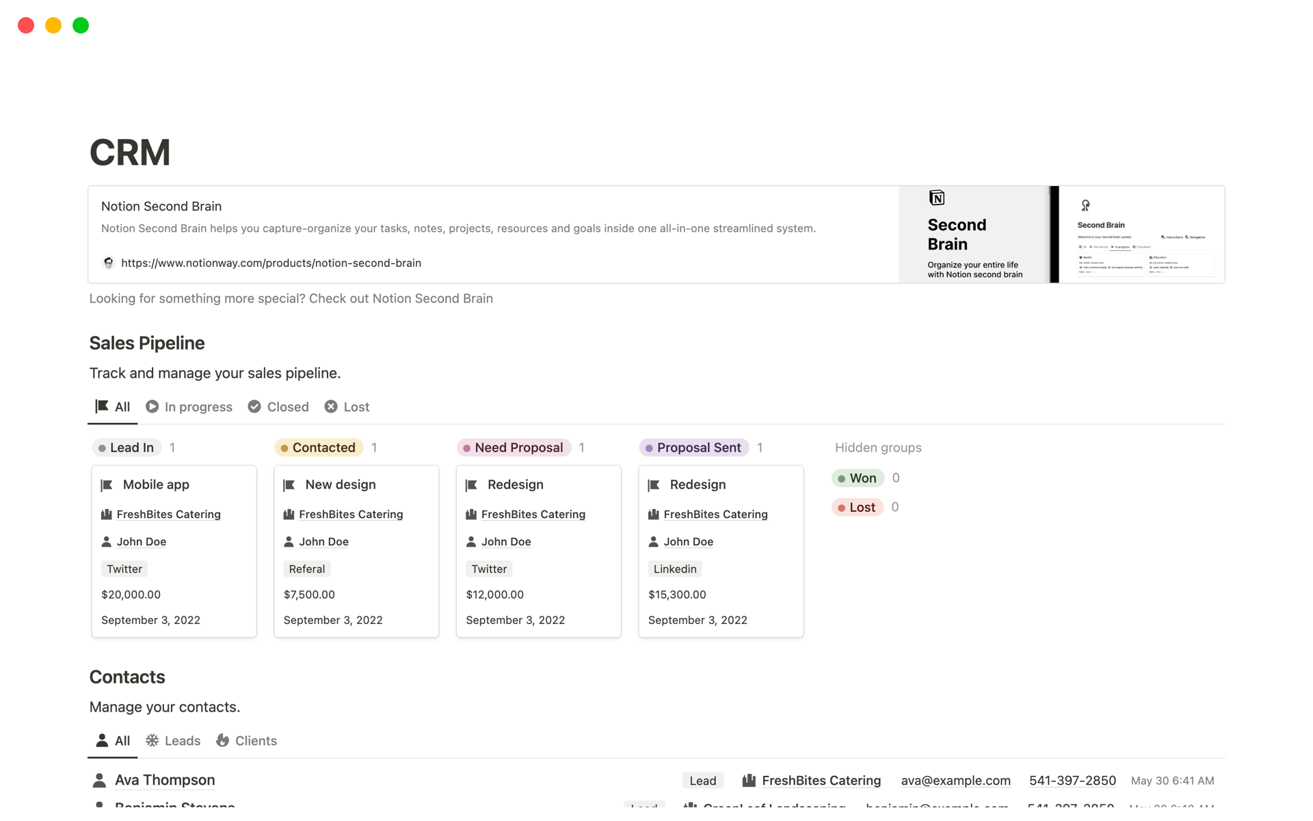Click the Won hidden group icon
The height and width of the screenshot is (821, 1313).
coord(841,478)
